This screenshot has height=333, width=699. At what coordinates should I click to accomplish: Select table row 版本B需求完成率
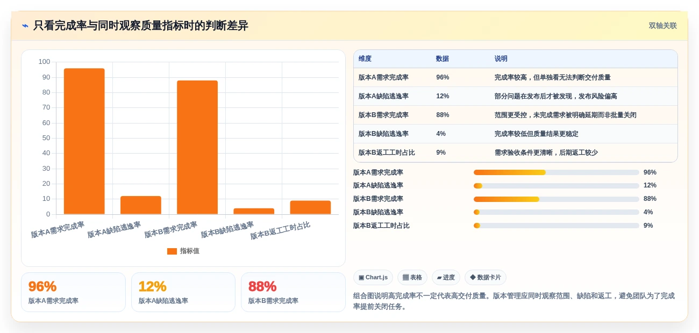[x=516, y=115]
